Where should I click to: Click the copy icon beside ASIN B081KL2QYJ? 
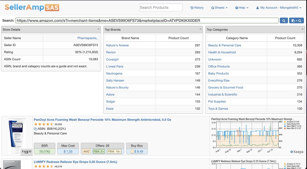35,129
